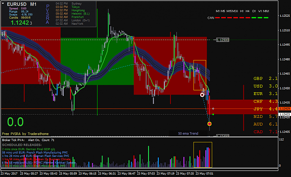Click German Final GDP q/q release

tap(28, 149)
